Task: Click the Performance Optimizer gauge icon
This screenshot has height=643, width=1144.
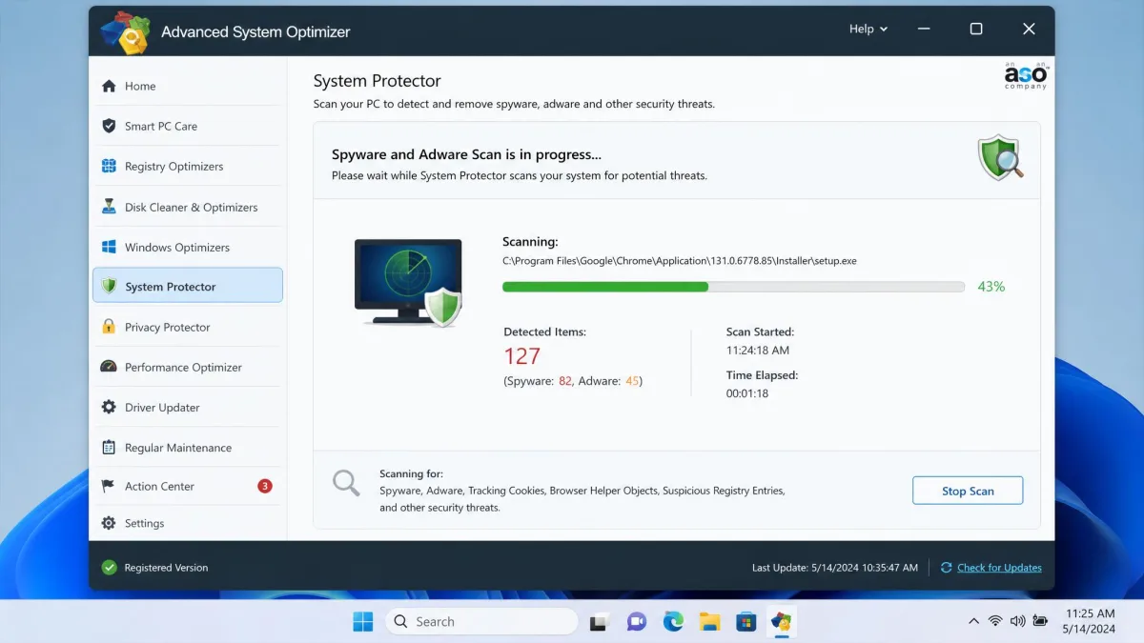Action: point(109,367)
